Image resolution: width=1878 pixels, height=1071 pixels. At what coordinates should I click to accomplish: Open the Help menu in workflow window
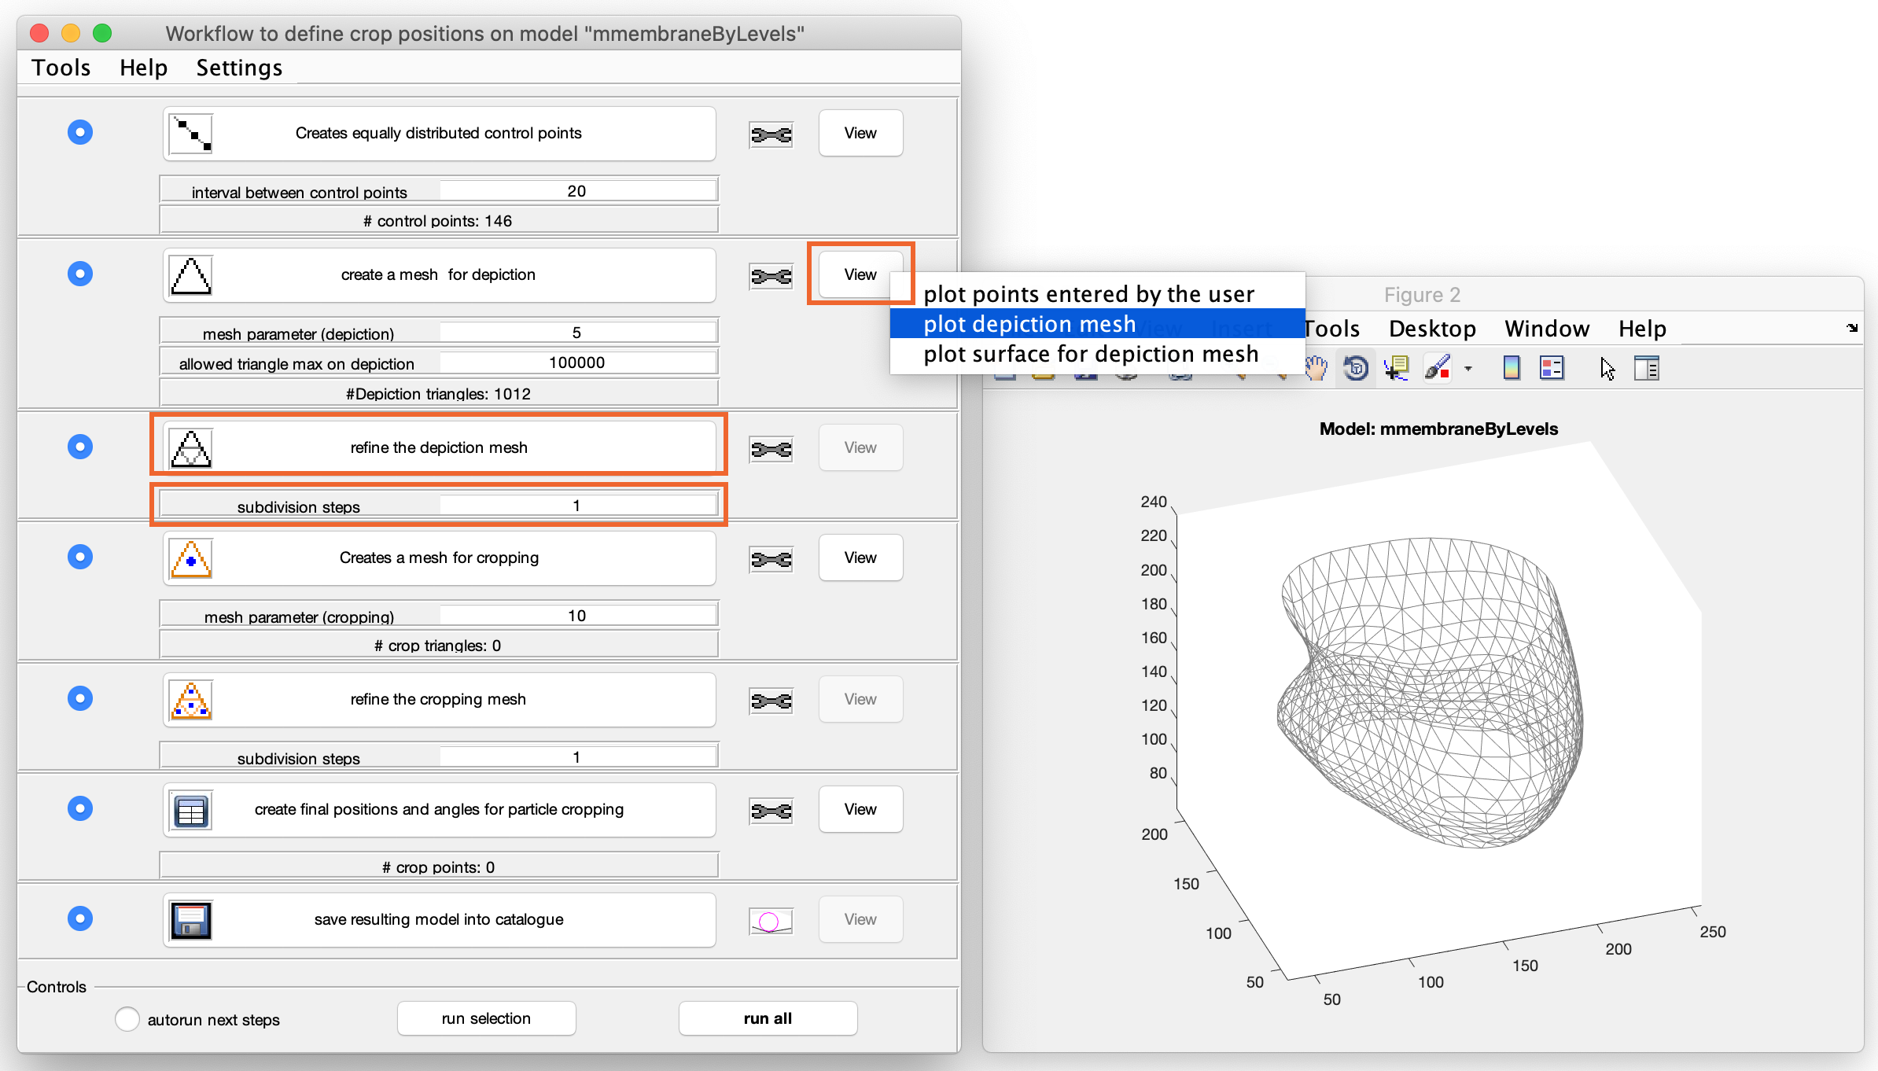[144, 68]
